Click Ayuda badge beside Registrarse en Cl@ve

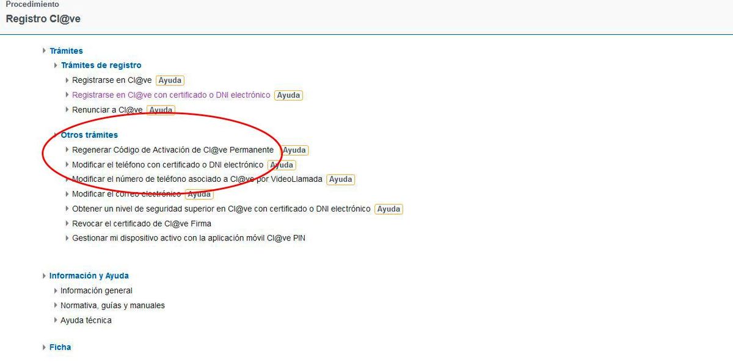click(170, 81)
